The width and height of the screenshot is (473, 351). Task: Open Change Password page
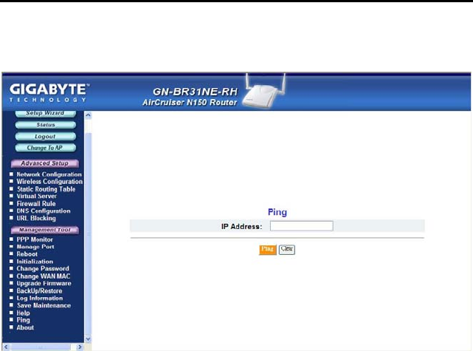point(43,268)
